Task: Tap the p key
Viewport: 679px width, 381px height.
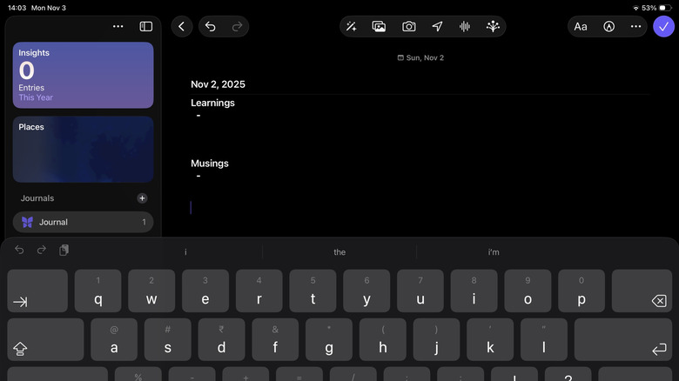Action: (582, 291)
